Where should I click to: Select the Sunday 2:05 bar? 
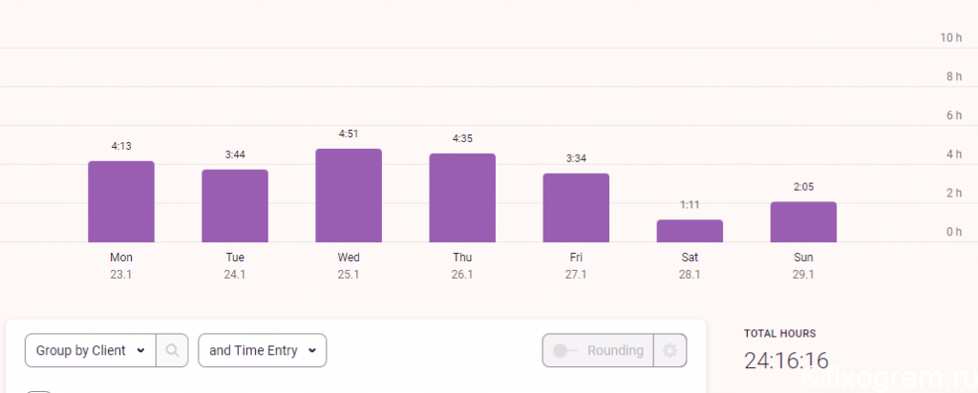point(803,222)
